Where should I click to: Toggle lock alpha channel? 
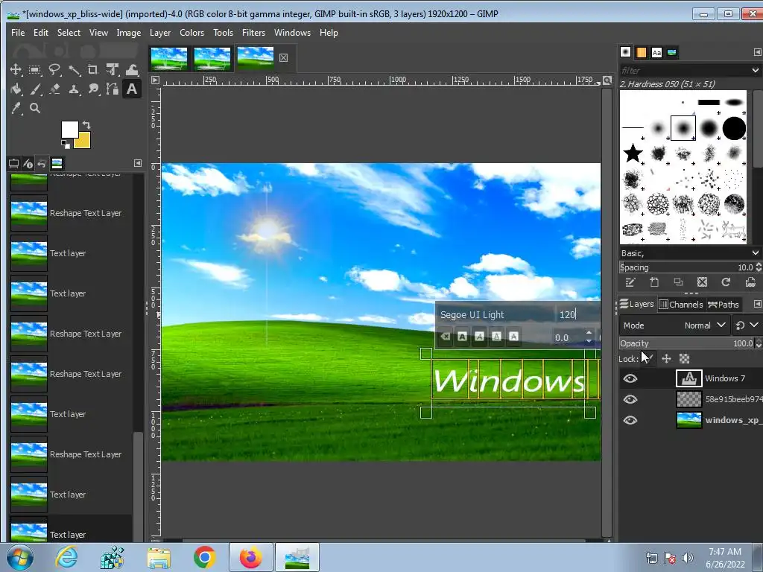[x=684, y=359]
